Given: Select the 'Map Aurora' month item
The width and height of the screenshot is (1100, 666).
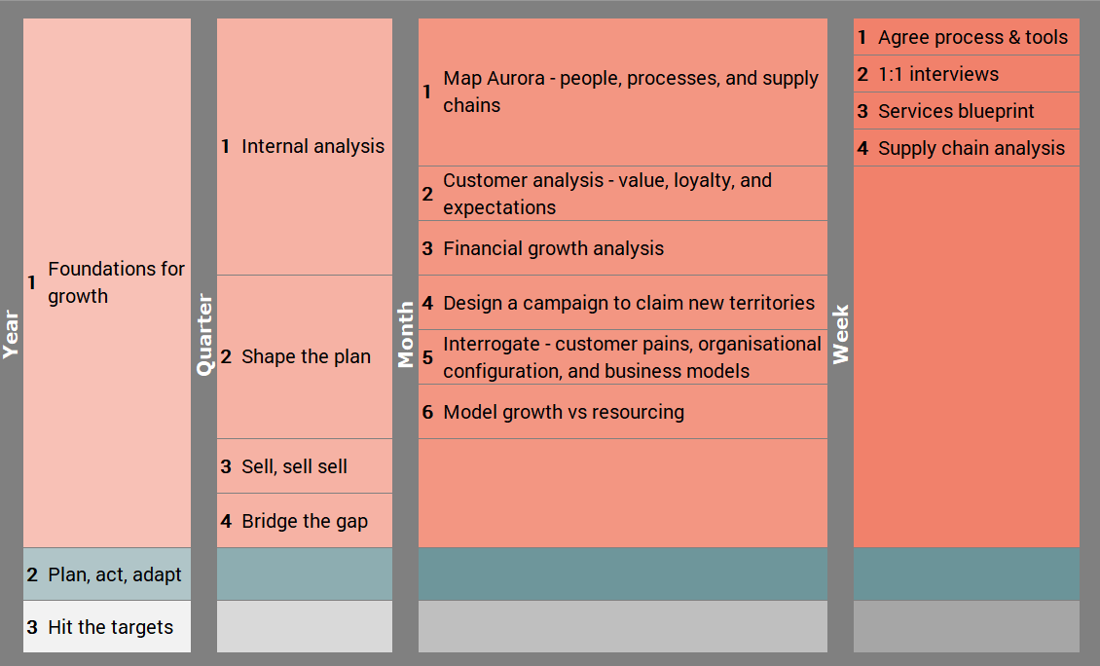Looking at the screenshot, I should click(623, 92).
